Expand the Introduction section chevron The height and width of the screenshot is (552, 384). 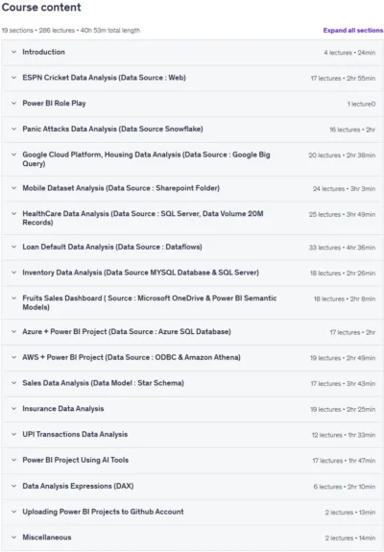13,52
